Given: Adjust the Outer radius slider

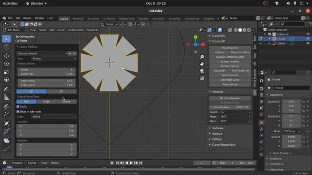Looking at the screenshot, I should point(46,85).
